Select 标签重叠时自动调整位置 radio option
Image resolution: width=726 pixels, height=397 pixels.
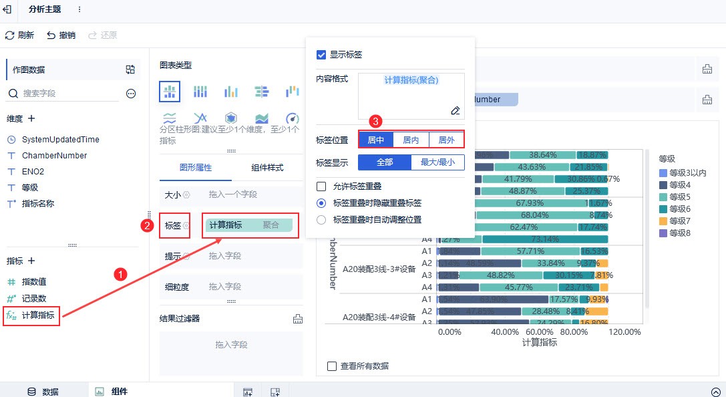pyautogui.click(x=321, y=219)
